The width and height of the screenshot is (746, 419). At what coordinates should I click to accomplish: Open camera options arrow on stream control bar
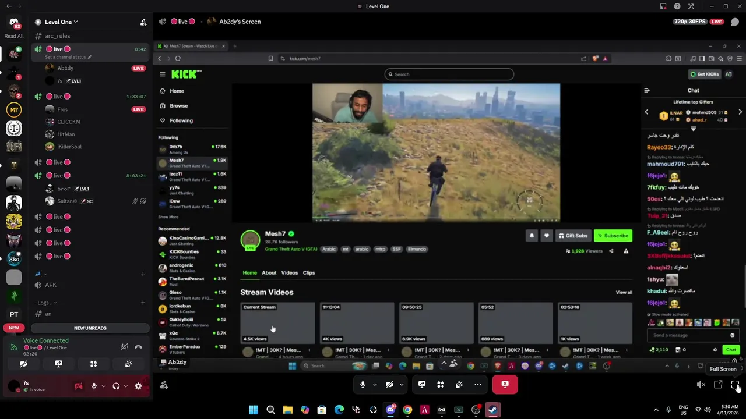pos(401,384)
